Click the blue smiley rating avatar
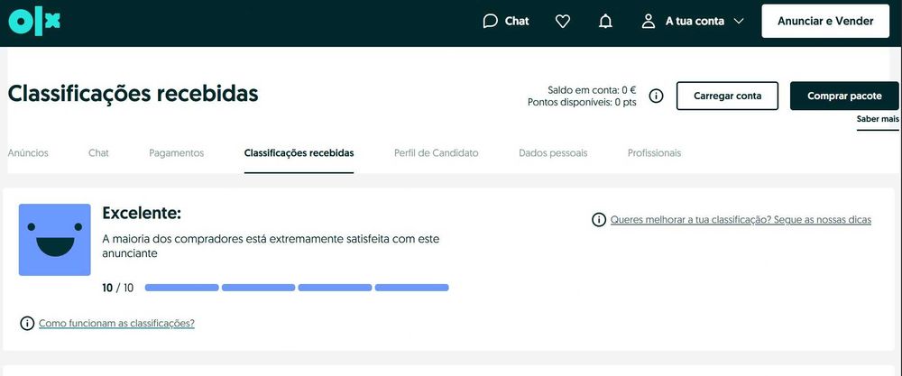Image resolution: width=902 pixels, height=376 pixels. [55, 239]
